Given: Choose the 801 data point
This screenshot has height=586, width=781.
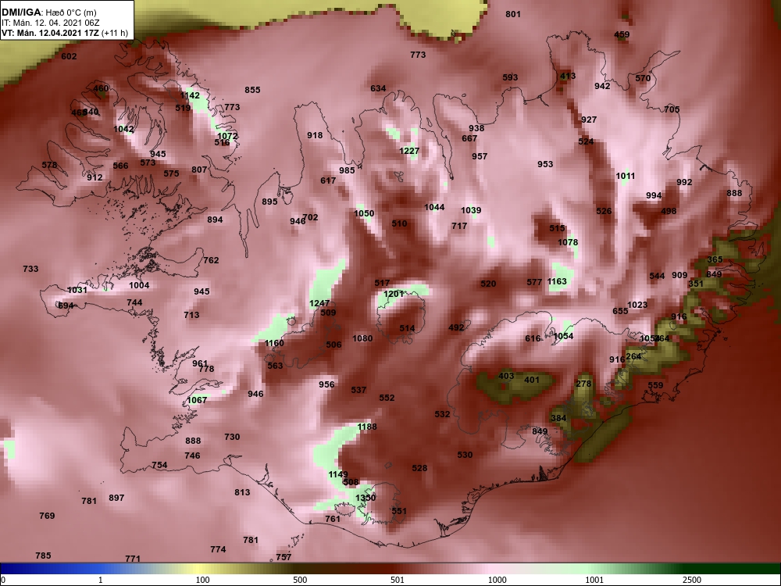Looking at the screenshot, I should 513,14.
